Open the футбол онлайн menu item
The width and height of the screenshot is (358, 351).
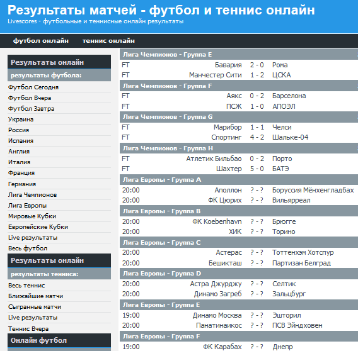[40, 41]
